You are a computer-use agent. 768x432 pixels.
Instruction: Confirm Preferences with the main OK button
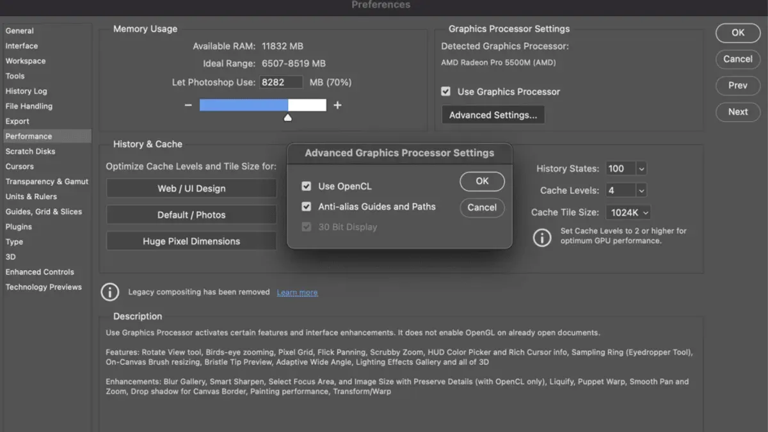[x=738, y=33]
